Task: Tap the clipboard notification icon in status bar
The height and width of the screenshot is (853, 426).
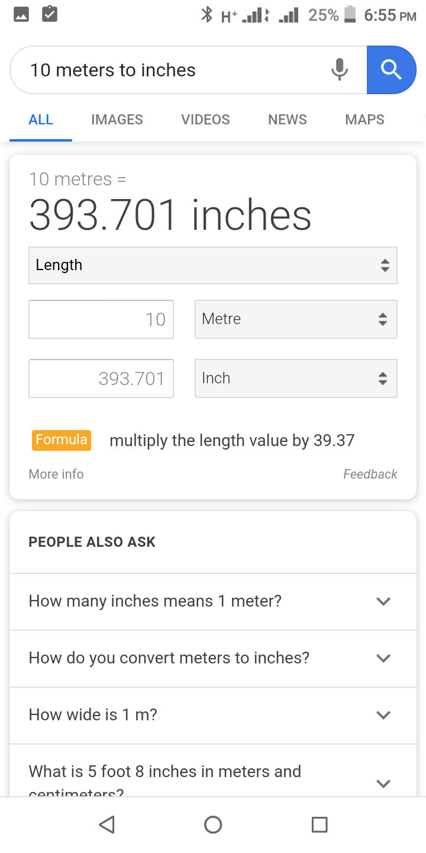Action: (x=50, y=15)
